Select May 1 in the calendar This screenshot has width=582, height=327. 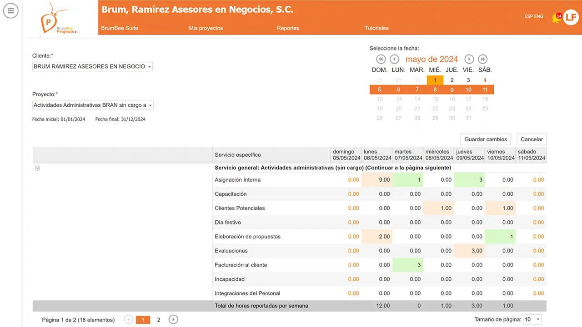pos(435,80)
